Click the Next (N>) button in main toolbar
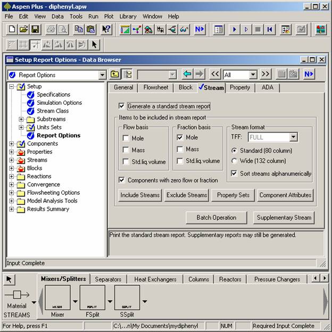332x332 pixels. point(200,29)
